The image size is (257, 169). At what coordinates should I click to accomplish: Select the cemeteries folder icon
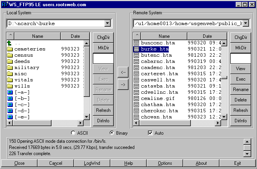pos(10,49)
